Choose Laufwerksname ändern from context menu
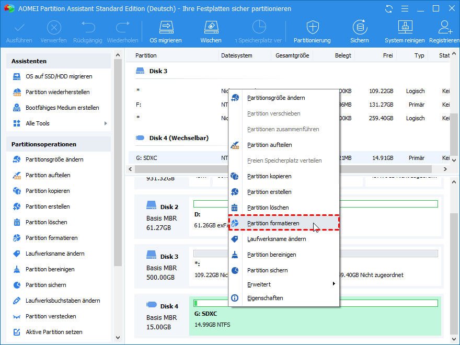The image size is (460, 345). click(284, 239)
